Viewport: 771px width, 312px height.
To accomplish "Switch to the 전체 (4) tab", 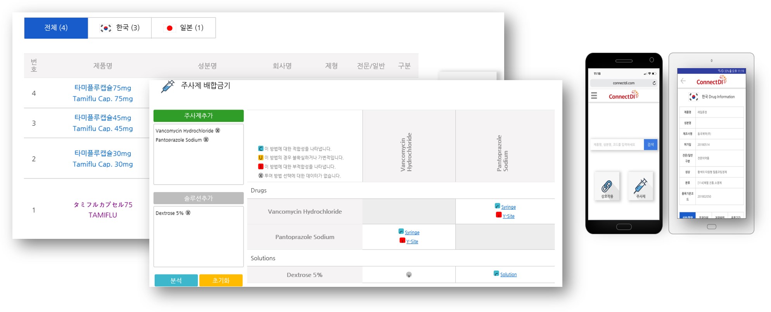I will coord(56,28).
